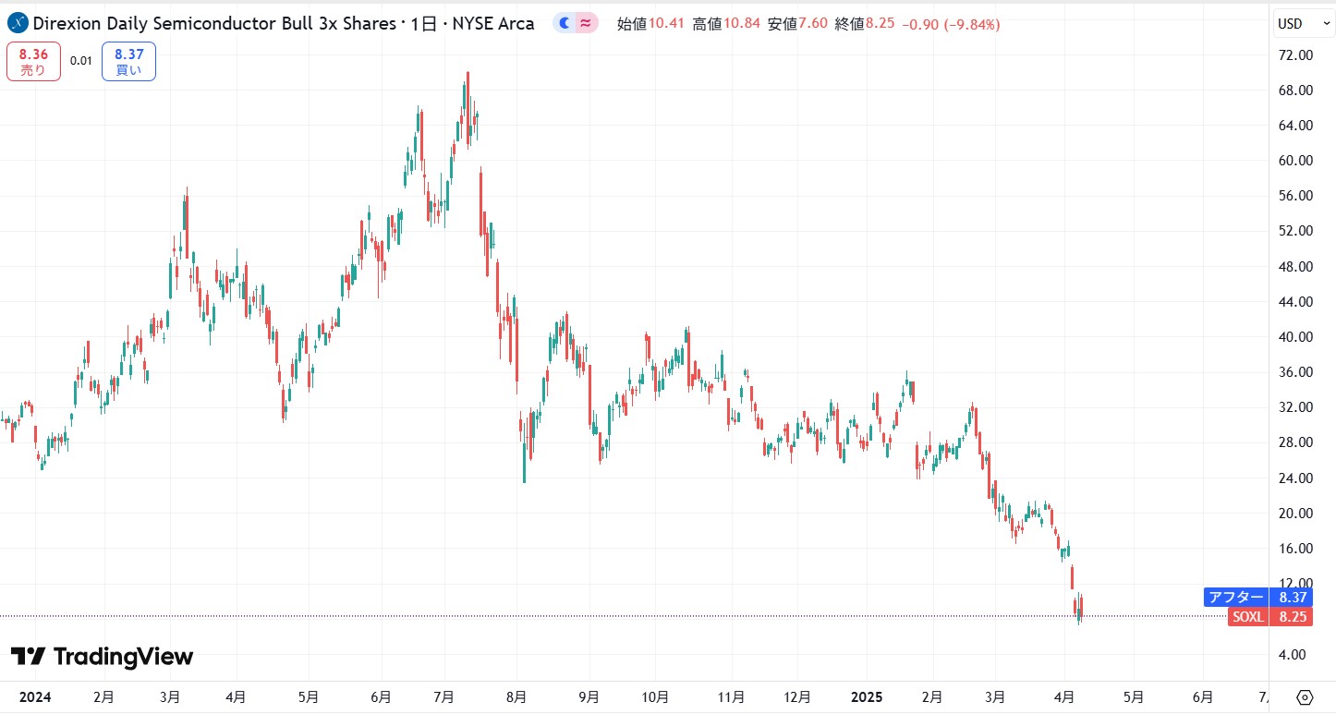The width and height of the screenshot is (1336, 714).
Task: Click the 終値 8.25 close value
Action: pyautogui.click(x=864, y=24)
